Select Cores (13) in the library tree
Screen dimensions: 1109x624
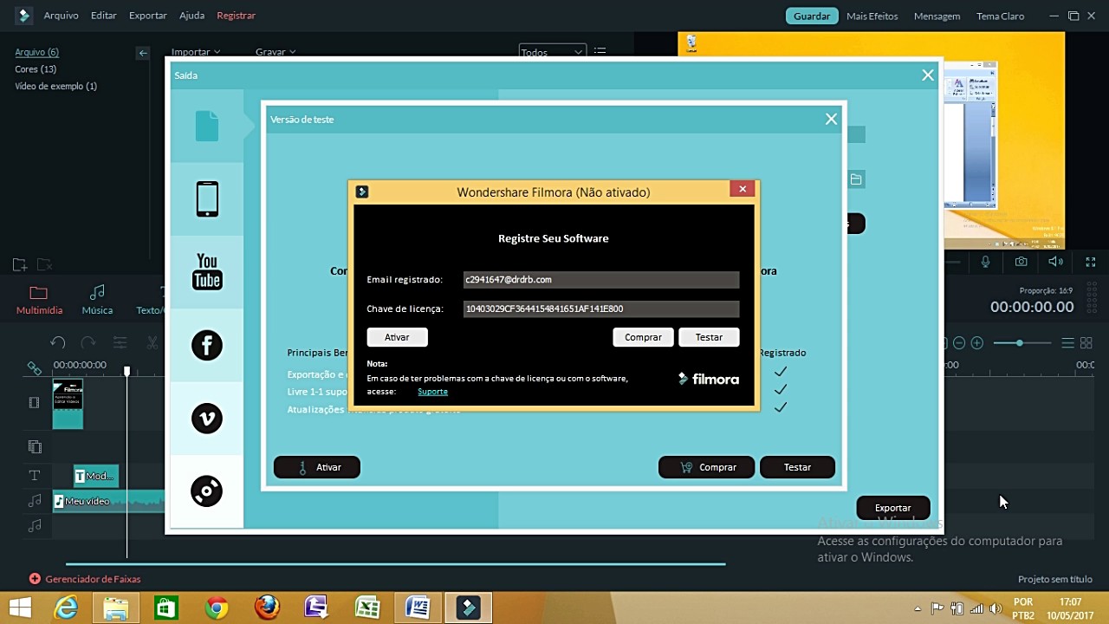point(36,69)
